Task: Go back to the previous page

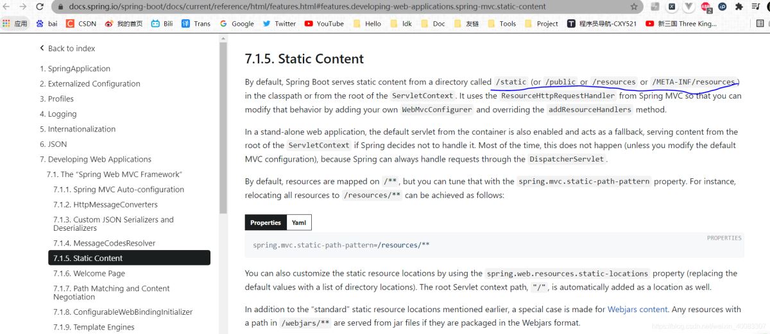Action: [6, 6]
